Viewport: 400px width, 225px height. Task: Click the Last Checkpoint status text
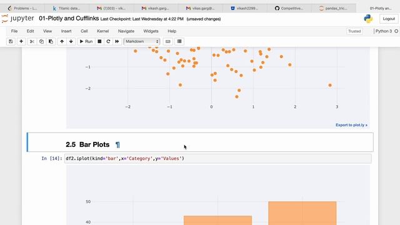pos(142,19)
